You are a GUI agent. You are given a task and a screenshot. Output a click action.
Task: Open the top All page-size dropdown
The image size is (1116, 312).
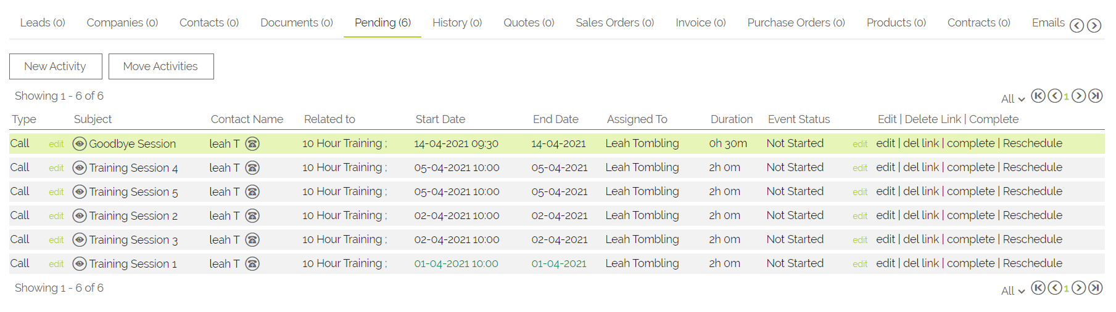(1012, 99)
